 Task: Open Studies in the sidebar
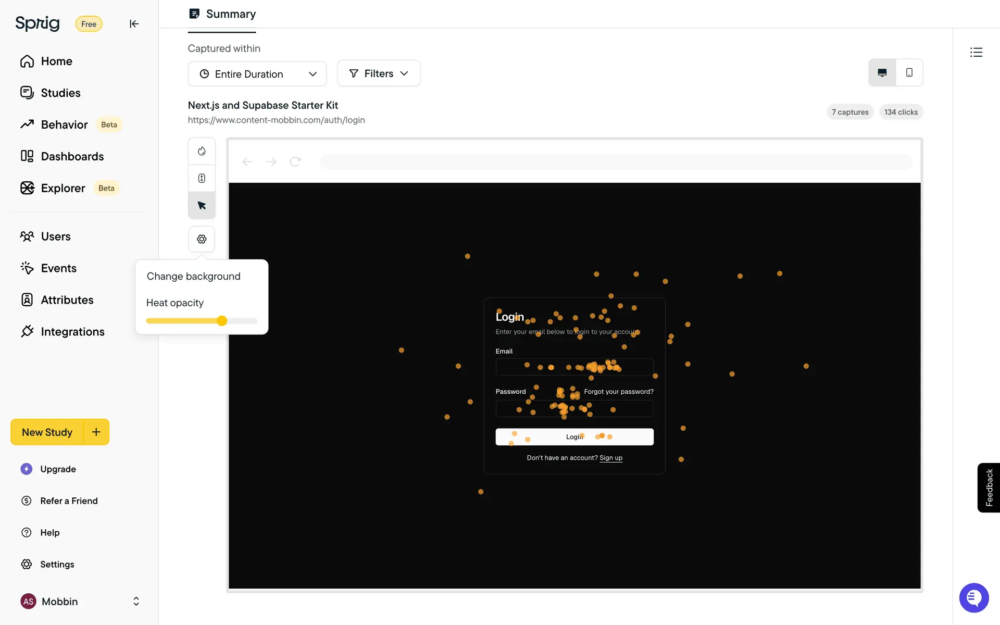click(60, 93)
